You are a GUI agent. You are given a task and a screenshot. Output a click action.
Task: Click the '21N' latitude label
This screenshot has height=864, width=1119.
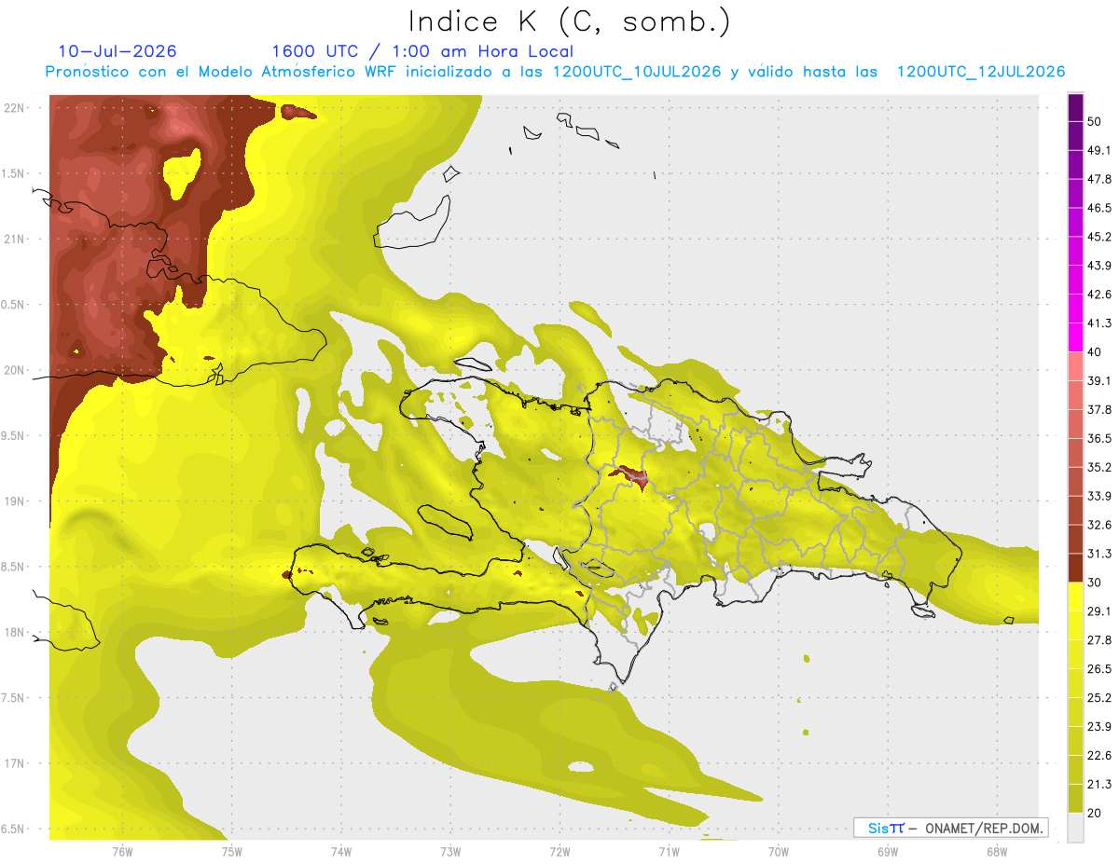pos(15,239)
